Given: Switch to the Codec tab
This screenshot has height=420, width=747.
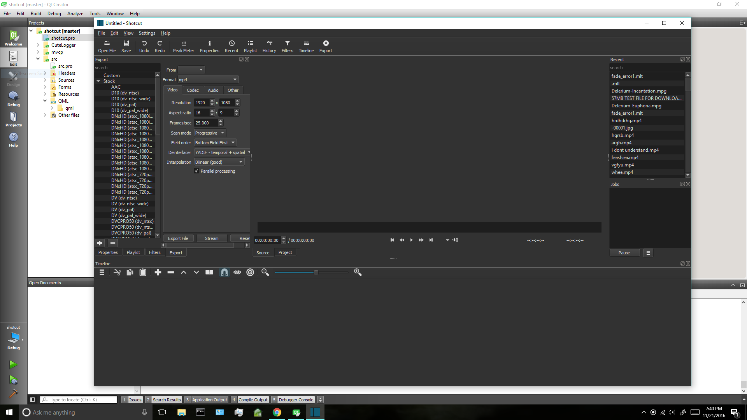Looking at the screenshot, I should pyautogui.click(x=193, y=90).
